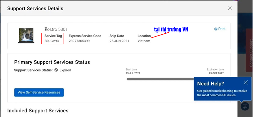Click the Need Help? heading
This screenshot has width=253, height=117.
click(211, 84)
